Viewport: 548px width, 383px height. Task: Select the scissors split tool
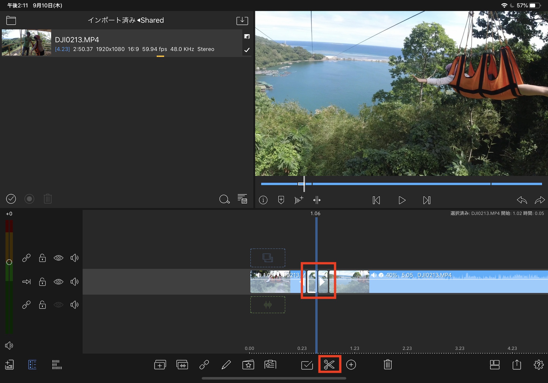[x=329, y=364]
